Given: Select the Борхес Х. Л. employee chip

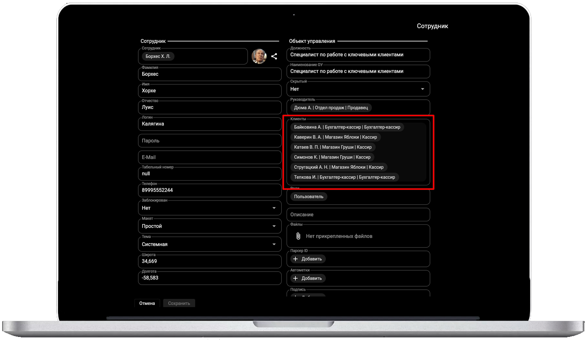Looking at the screenshot, I should pyautogui.click(x=158, y=56).
